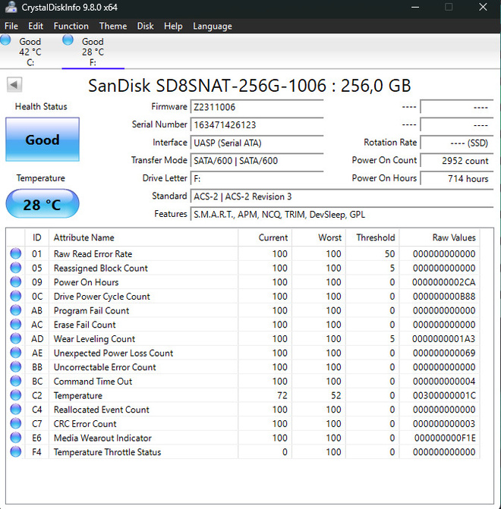Open the Help menu

(173, 26)
